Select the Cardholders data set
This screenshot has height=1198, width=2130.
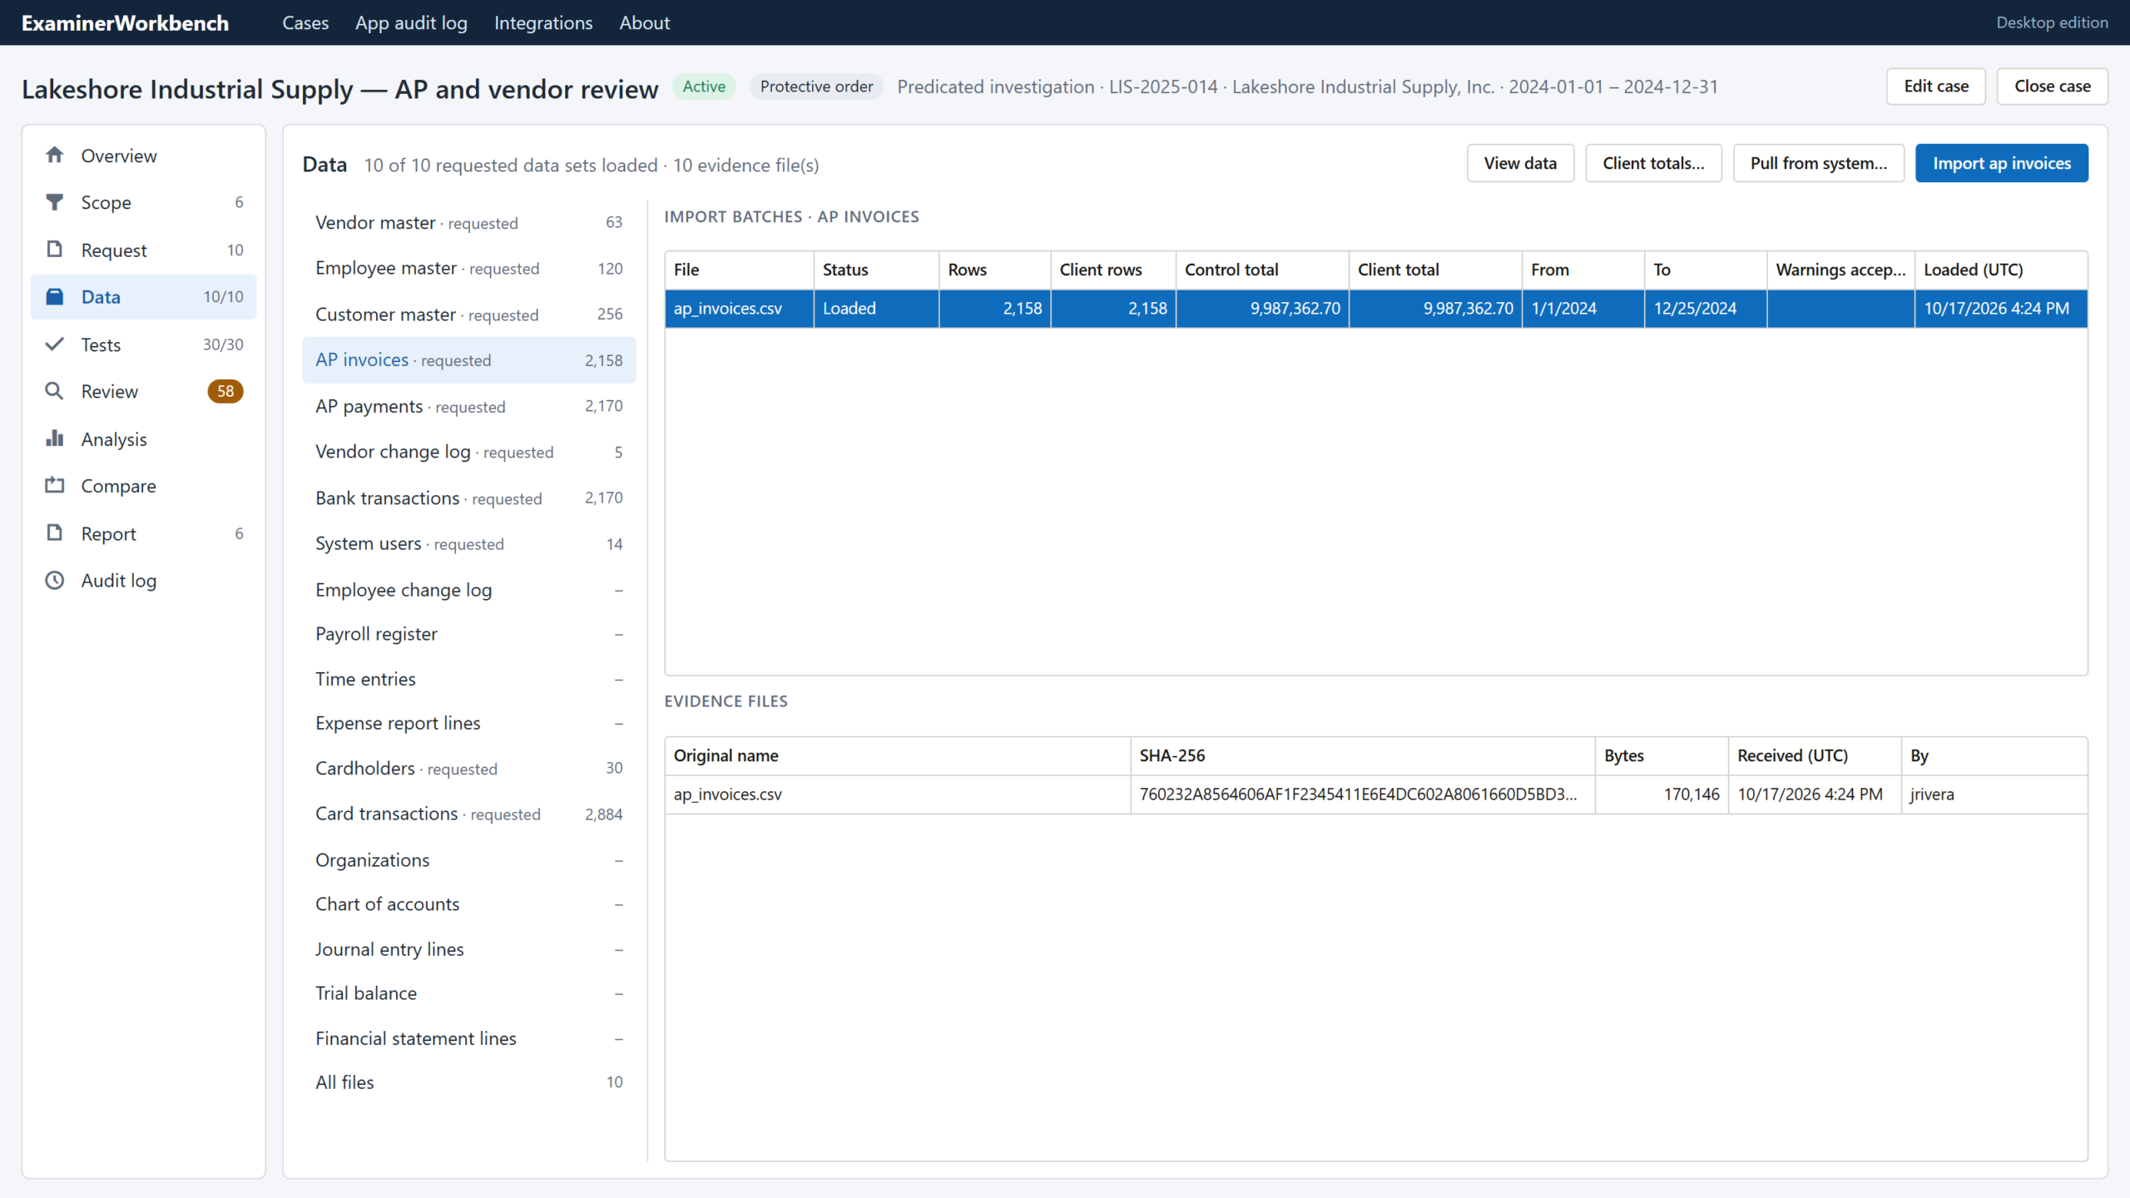tap(469, 769)
